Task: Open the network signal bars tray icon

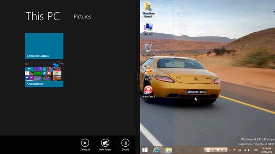Action: point(244,150)
